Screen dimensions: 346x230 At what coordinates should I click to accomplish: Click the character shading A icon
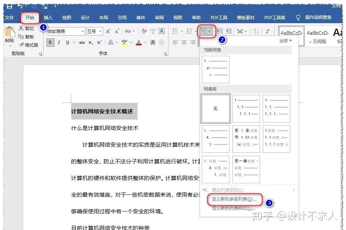(153, 42)
